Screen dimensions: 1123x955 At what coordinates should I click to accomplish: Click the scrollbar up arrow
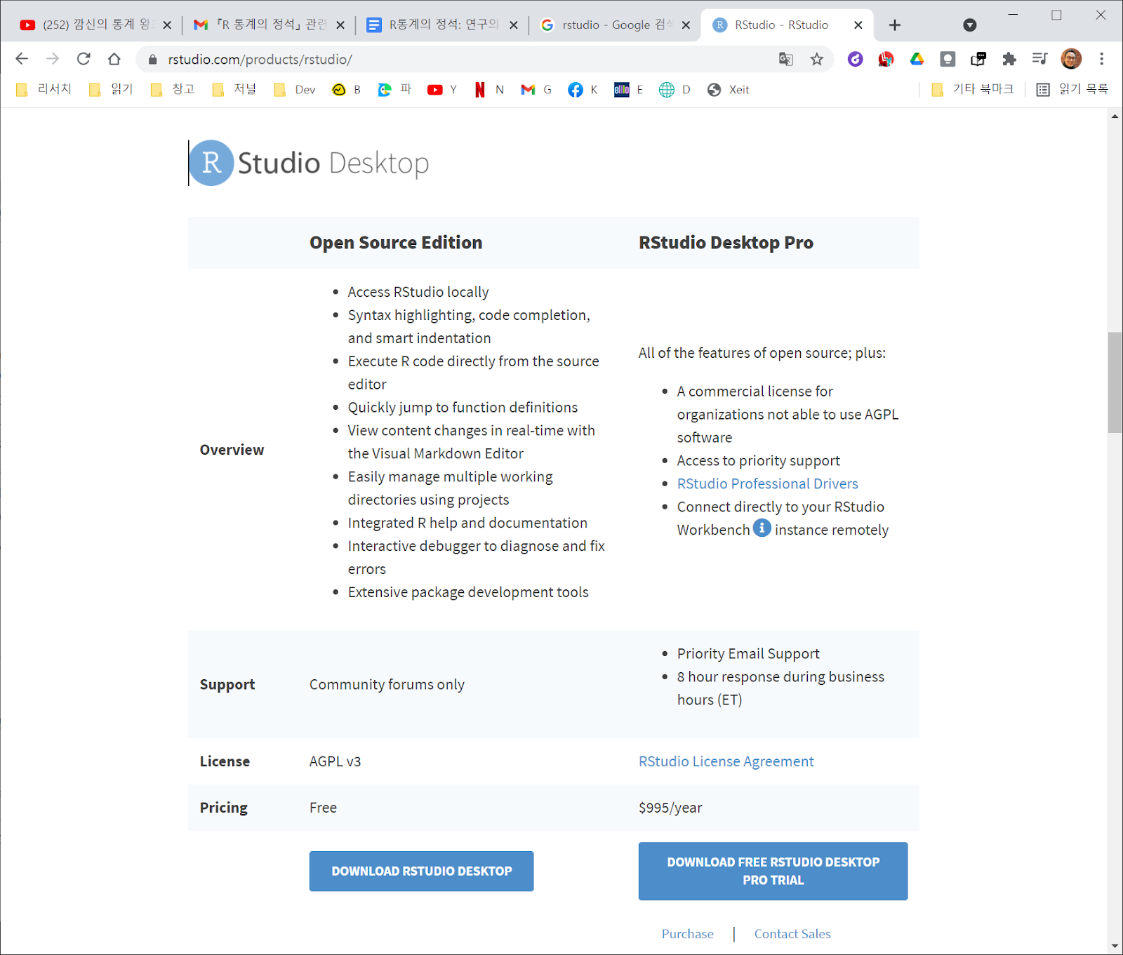click(x=1115, y=116)
